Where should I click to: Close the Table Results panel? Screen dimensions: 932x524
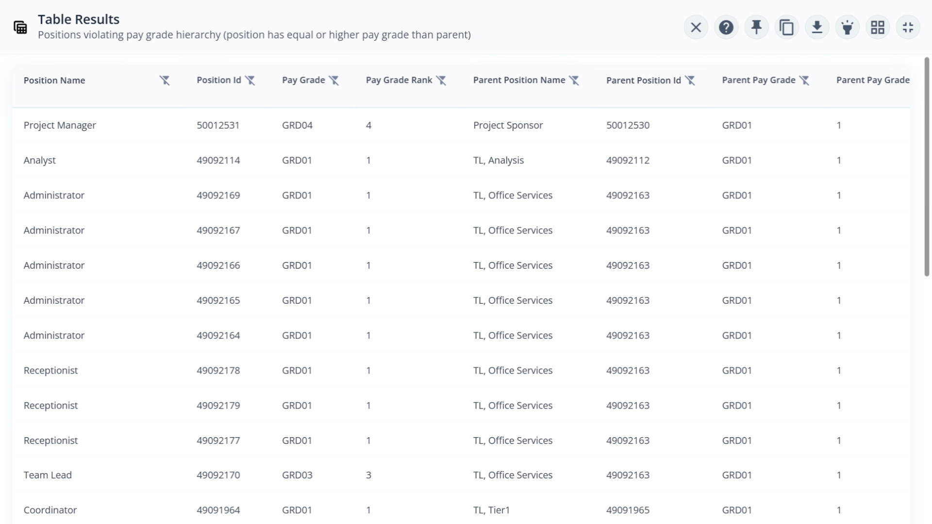tap(696, 27)
